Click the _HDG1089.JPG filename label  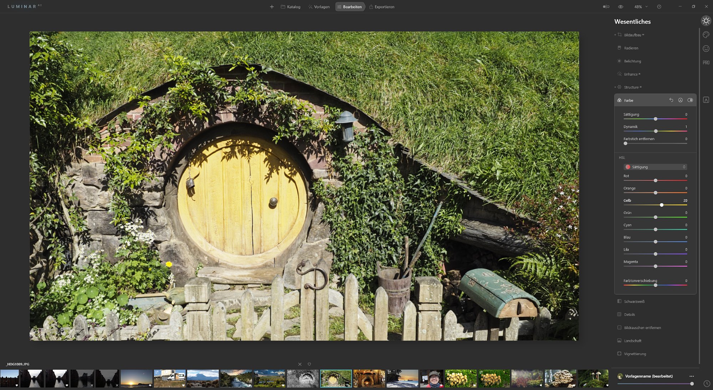click(18, 364)
